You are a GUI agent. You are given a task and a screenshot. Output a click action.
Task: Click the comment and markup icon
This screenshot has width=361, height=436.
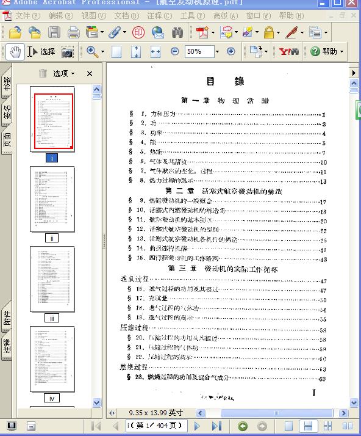227,32
